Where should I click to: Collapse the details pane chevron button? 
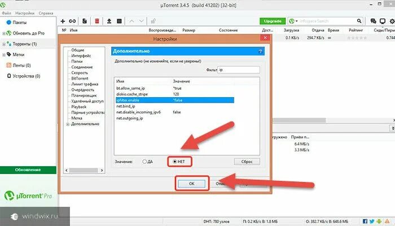coord(393,128)
